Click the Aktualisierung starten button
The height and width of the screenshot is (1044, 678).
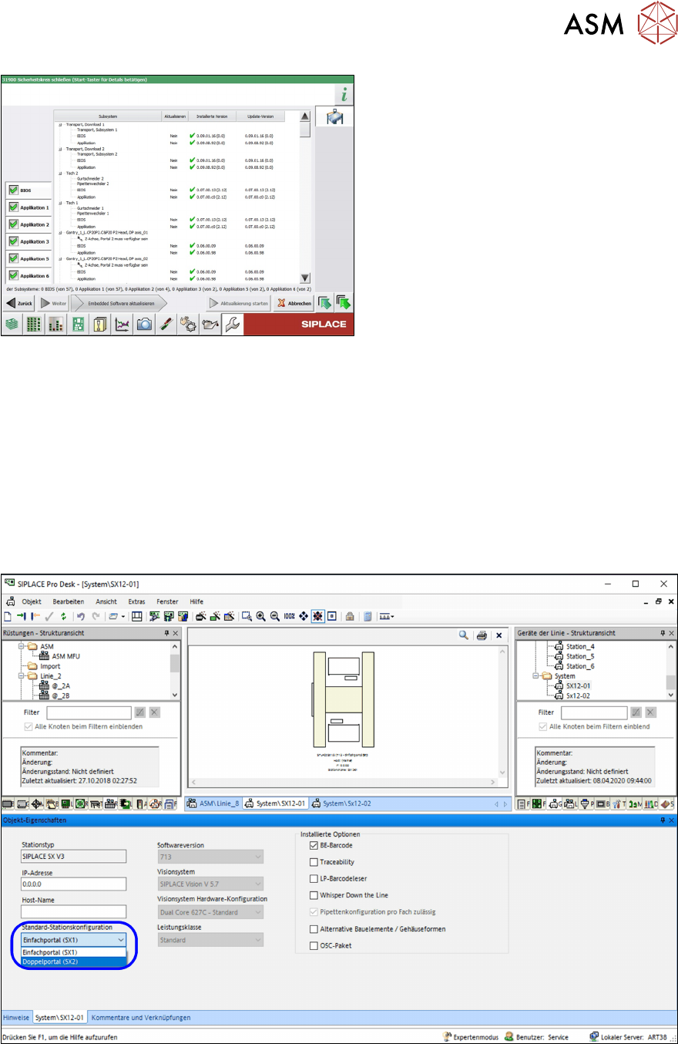pyautogui.click(x=239, y=303)
